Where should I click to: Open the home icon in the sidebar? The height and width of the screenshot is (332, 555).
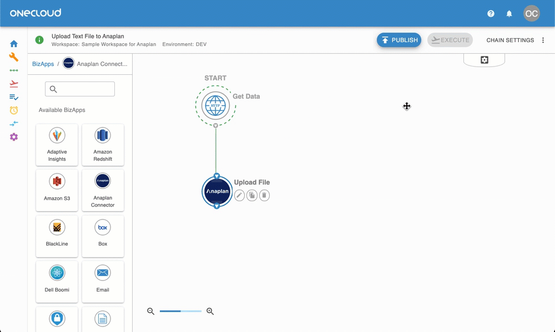(x=14, y=44)
